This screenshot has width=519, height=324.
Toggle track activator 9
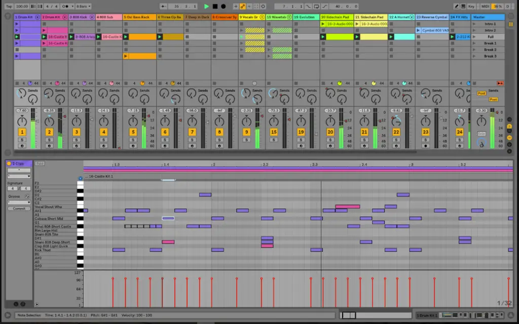coord(246,132)
